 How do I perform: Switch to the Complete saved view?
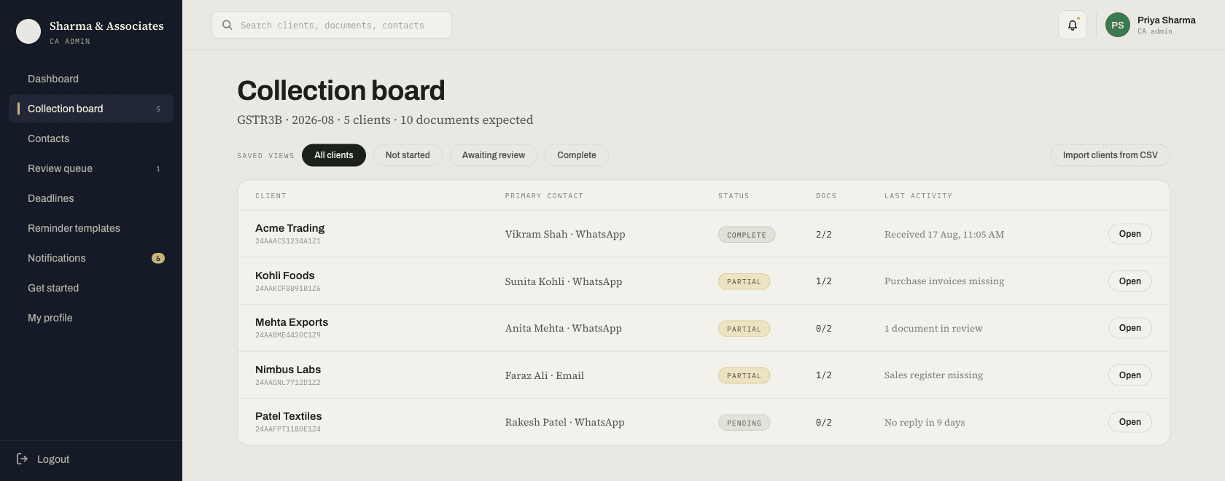pyautogui.click(x=577, y=155)
